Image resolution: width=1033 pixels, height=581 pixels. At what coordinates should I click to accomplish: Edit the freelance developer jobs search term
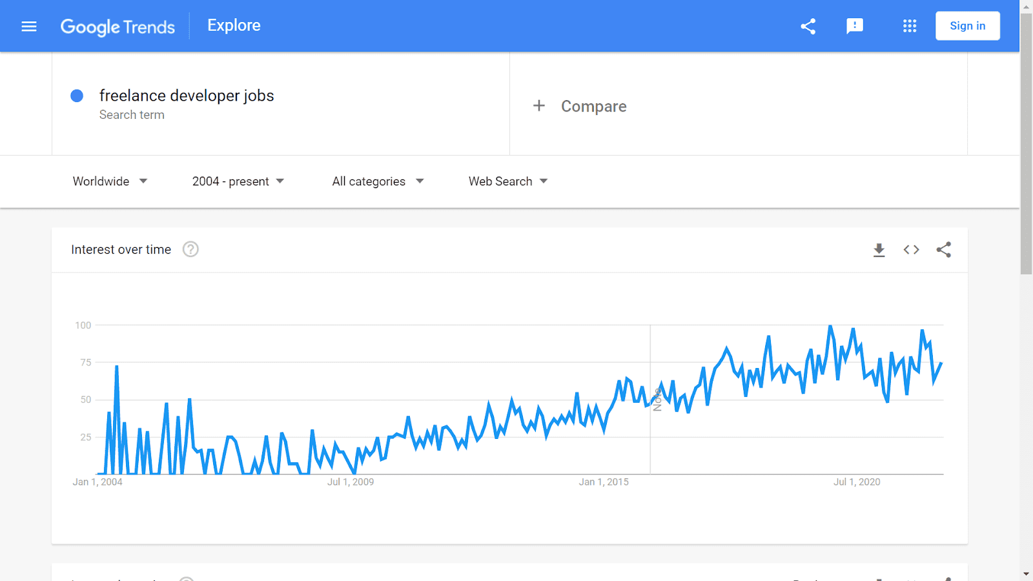click(x=187, y=96)
